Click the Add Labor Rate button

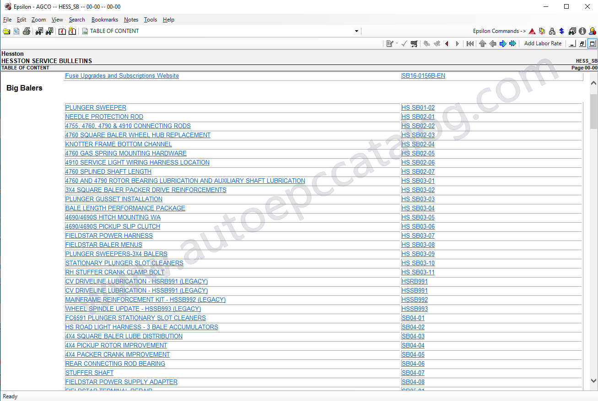click(x=543, y=43)
